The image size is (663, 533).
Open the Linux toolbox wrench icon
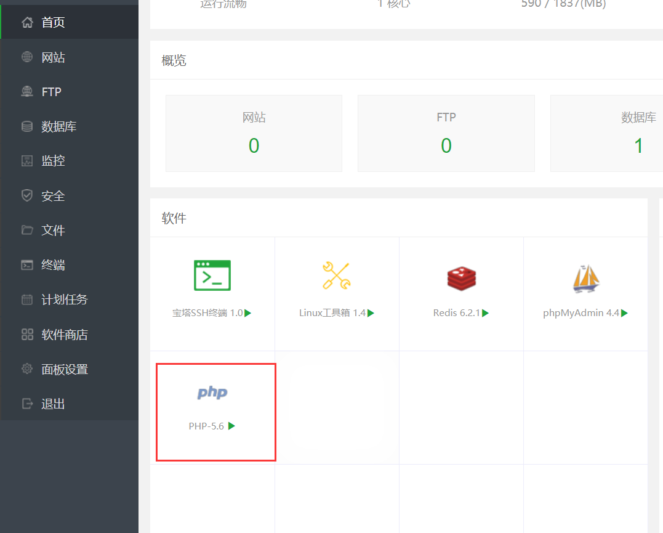(x=337, y=276)
